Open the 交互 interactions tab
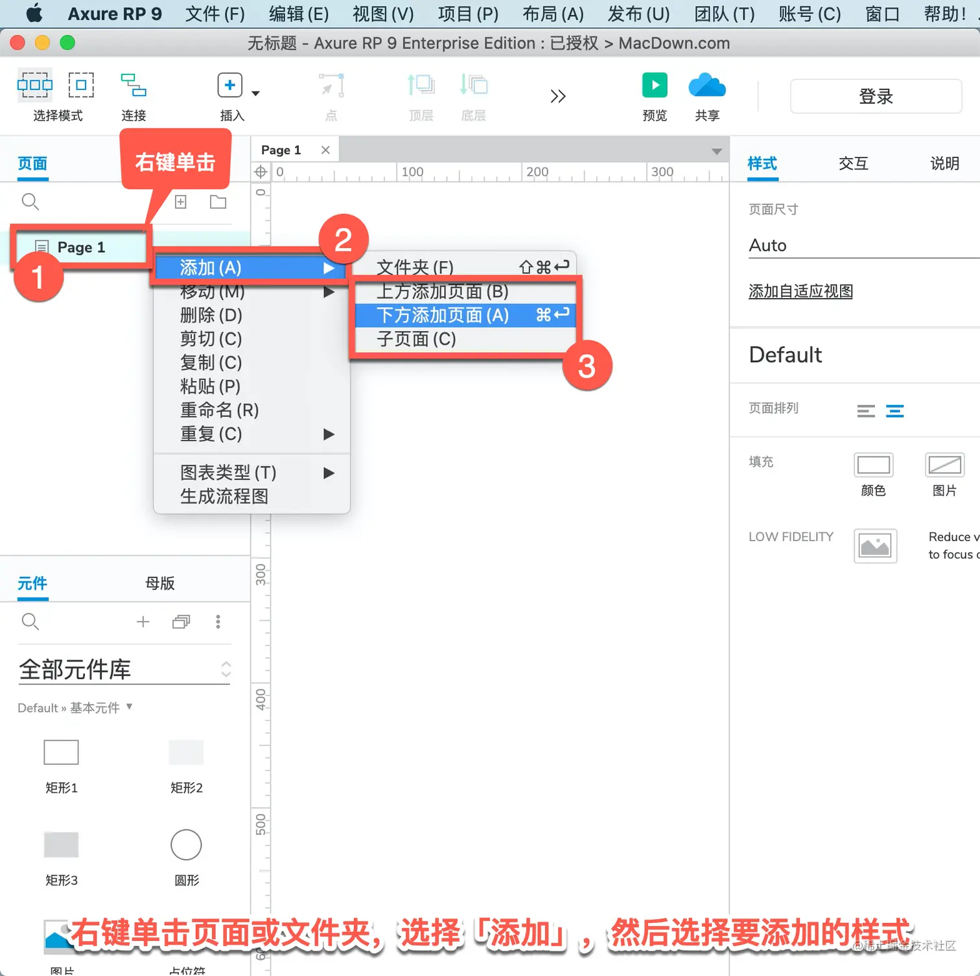 coord(853,163)
